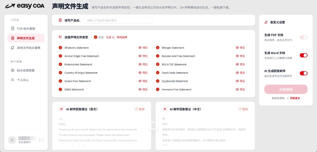This screenshot has height=152, width=317.
Task: Click the icon beside 选择声明文件类型
Action: [x=60, y=37]
